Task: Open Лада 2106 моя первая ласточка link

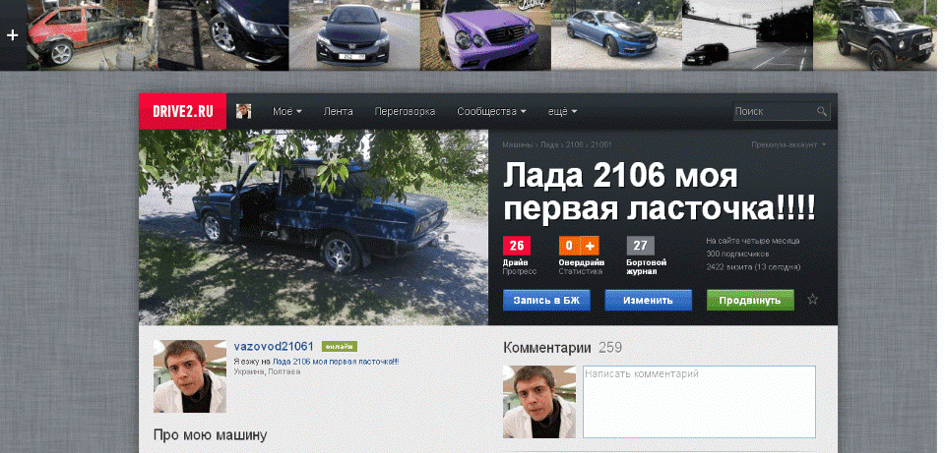Action: 335,362
